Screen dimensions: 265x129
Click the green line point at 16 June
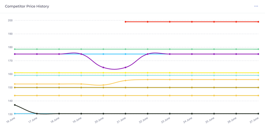click(x=15, y=49)
